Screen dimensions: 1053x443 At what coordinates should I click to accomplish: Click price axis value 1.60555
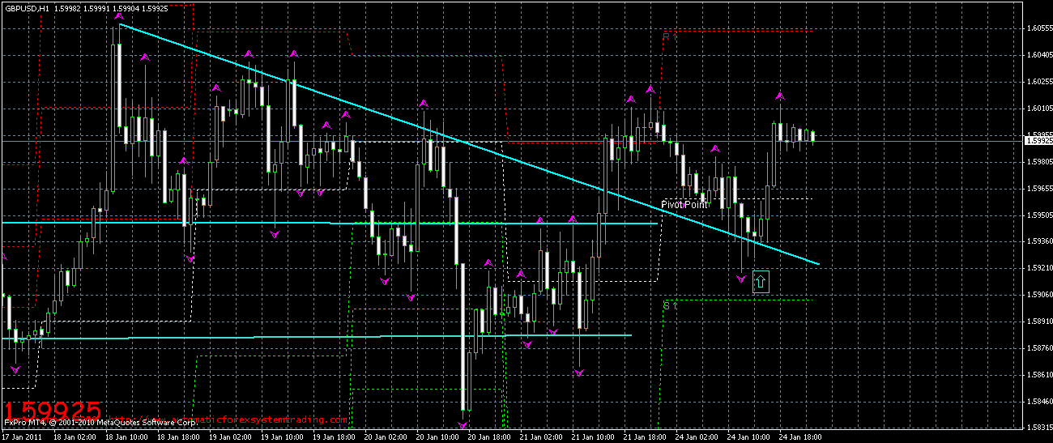tap(1038, 28)
